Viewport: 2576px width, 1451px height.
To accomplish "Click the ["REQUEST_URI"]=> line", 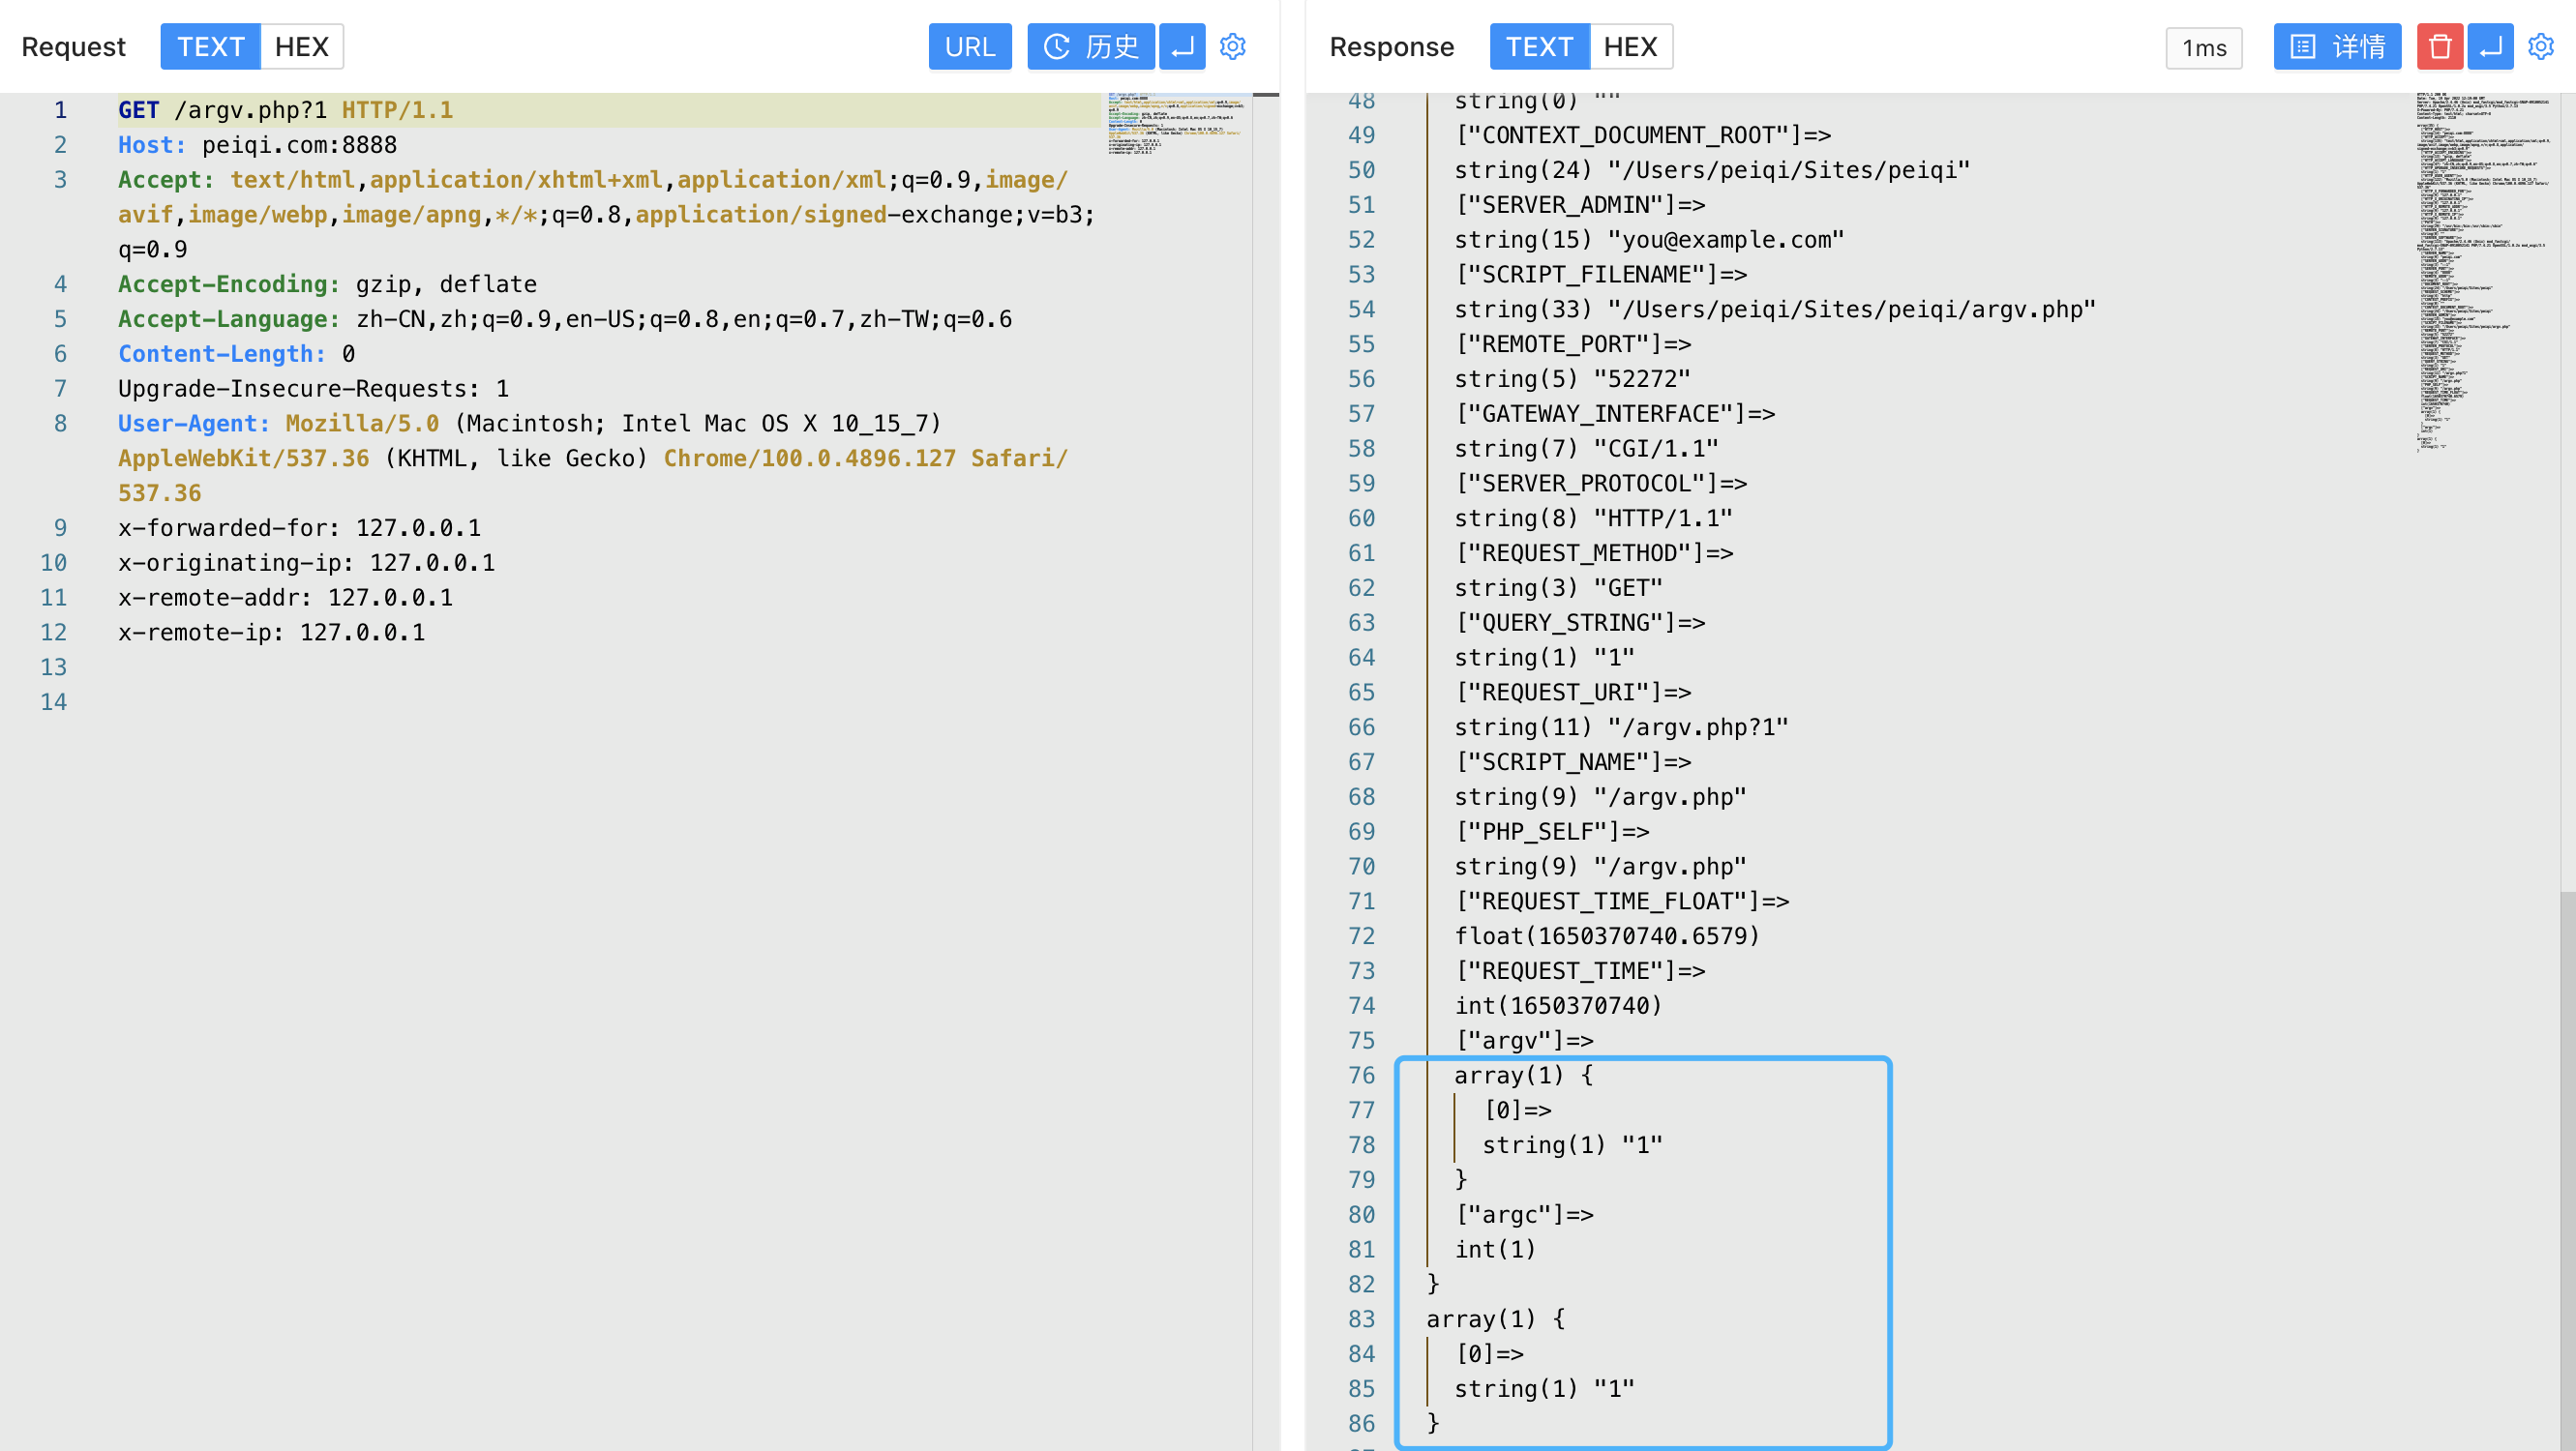I will [x=1573, y=693].
